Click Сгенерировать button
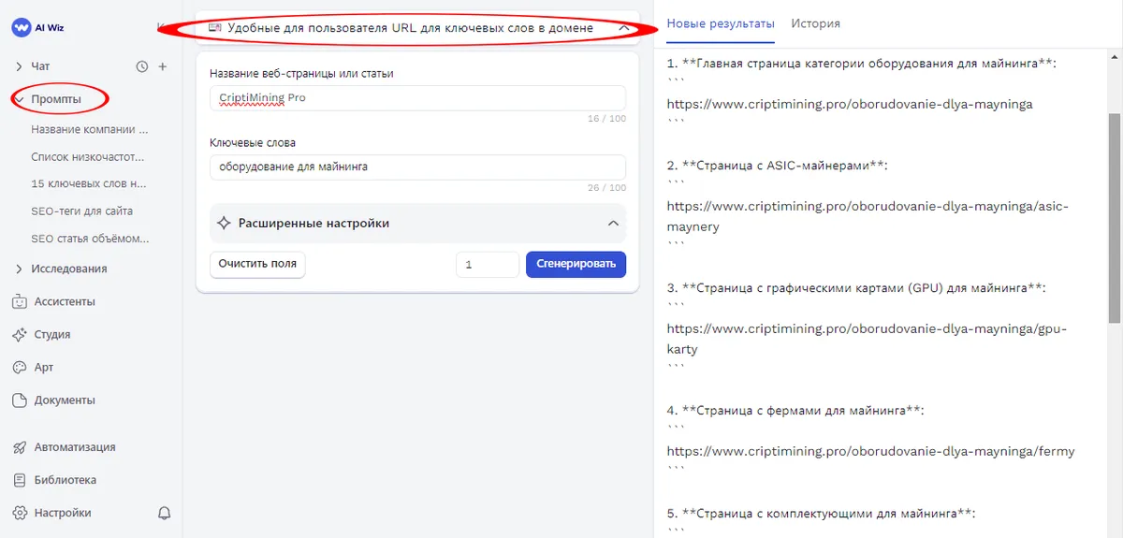The image size is (1123, 538). [x=576, y=264]
